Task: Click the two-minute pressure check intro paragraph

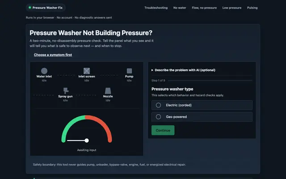Action: 92,43
